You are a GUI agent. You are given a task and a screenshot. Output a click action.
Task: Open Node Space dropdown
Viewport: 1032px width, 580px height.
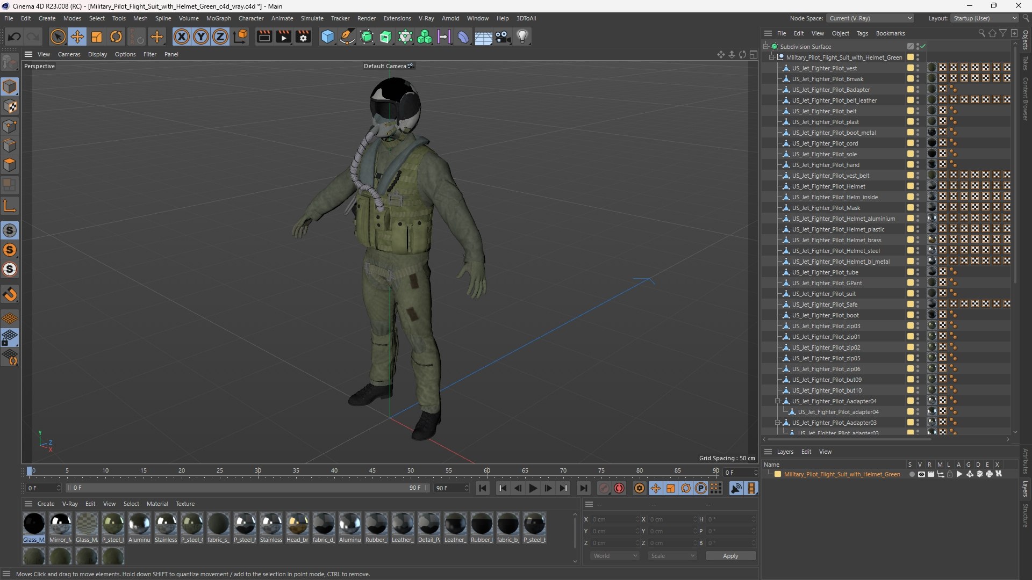(x=870, y=18)
